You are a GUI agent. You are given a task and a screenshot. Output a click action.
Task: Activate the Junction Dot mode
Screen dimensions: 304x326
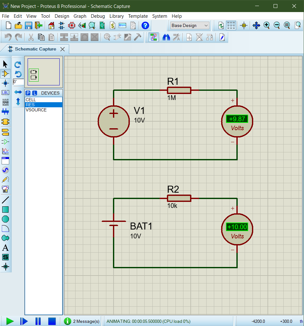(x=5, y=83)
